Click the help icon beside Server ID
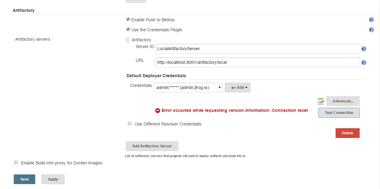This screenshot has height=189, width=380. click(x=364, y=49)
